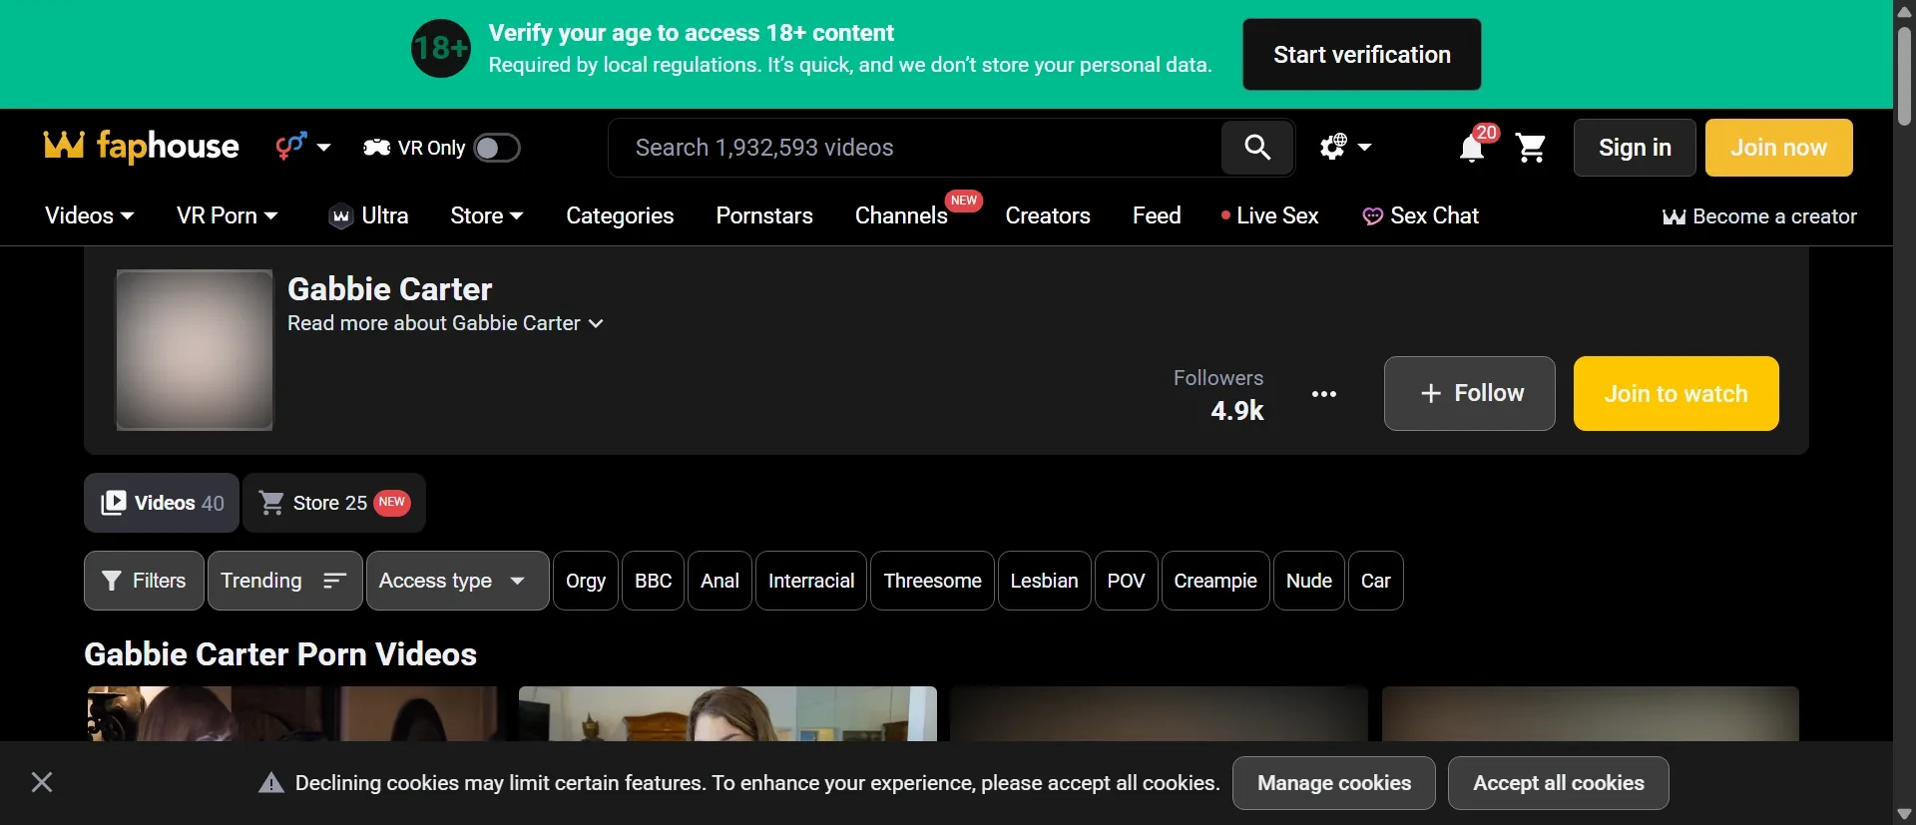
Task: Open the Creators page
Action: [x=1048, y=215]
